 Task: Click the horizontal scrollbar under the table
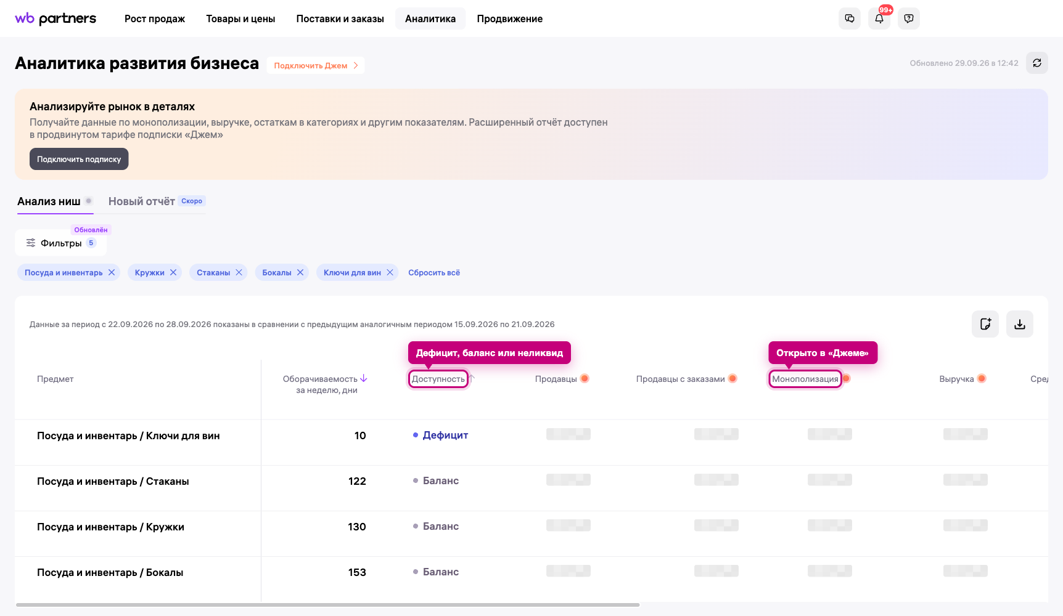[327, 605]
